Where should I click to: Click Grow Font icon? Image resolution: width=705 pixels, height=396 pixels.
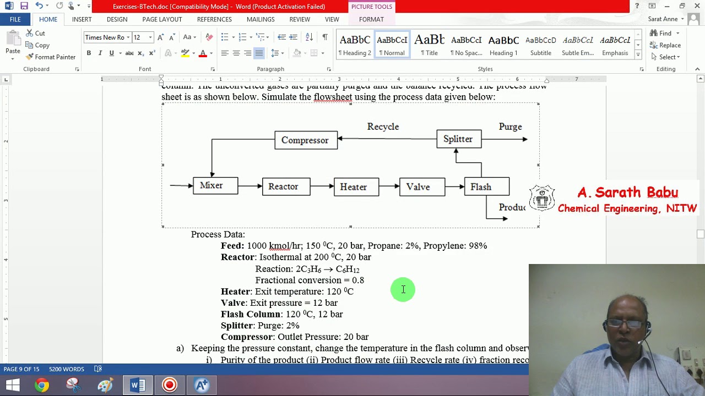160,37
